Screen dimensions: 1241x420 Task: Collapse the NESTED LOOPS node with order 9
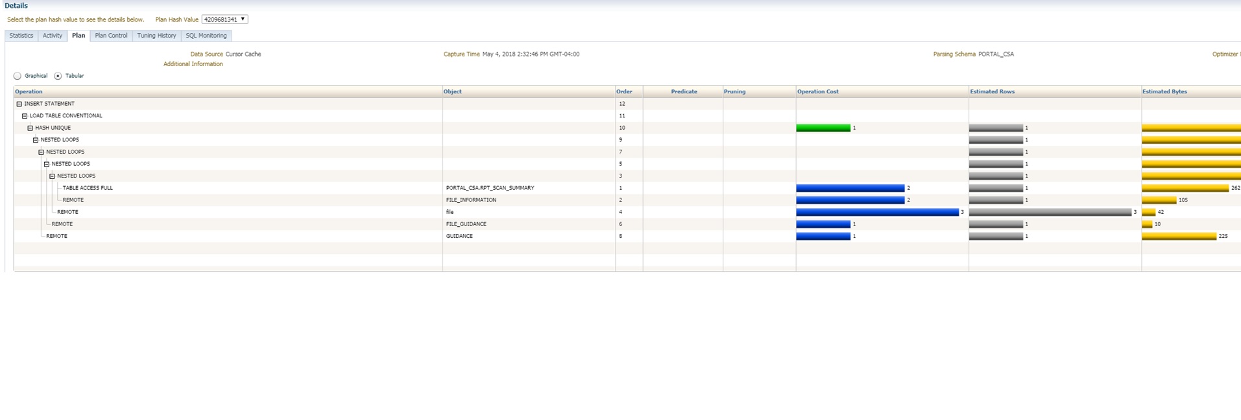36,140
